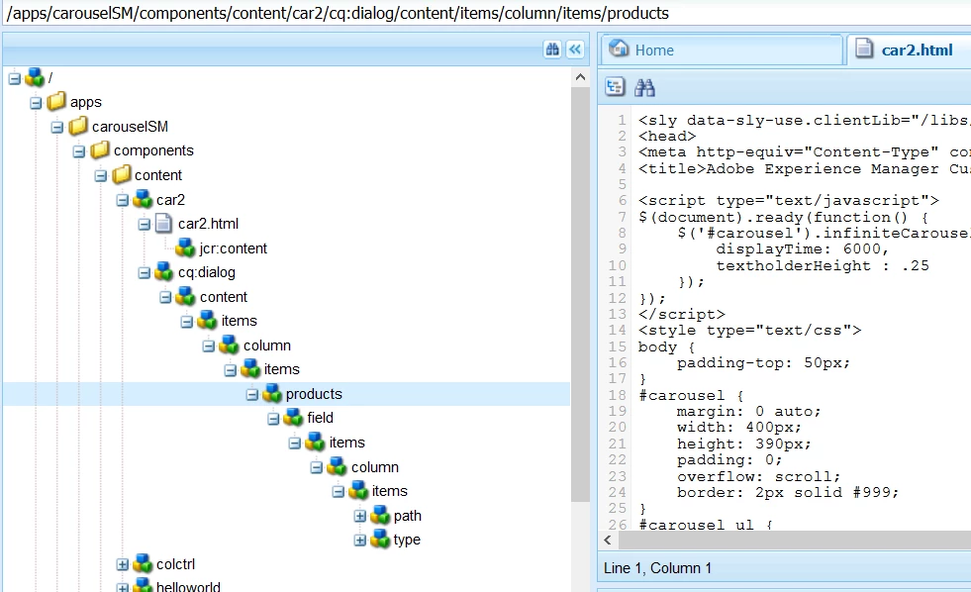Expand the path node

click(x=360, y=516)
